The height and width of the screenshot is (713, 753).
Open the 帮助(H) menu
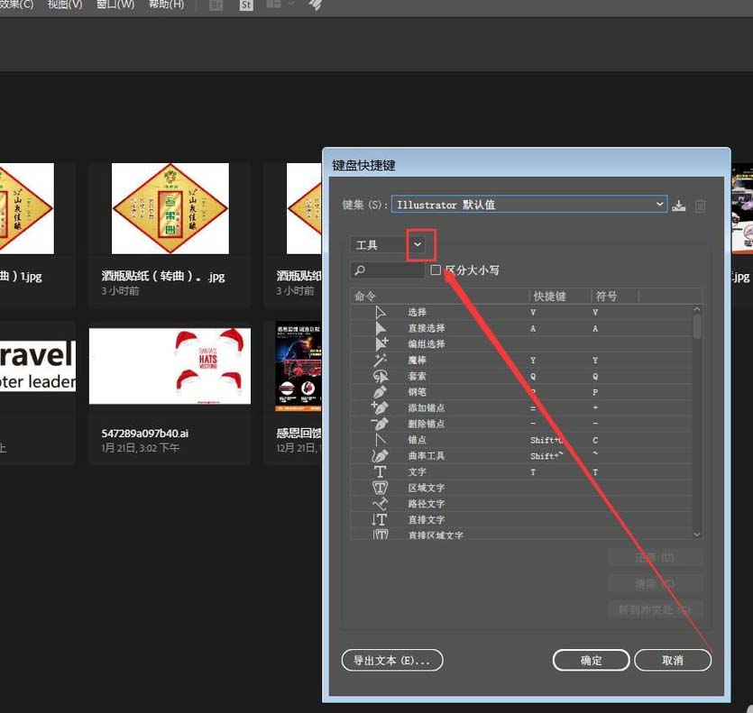[165, 4]
